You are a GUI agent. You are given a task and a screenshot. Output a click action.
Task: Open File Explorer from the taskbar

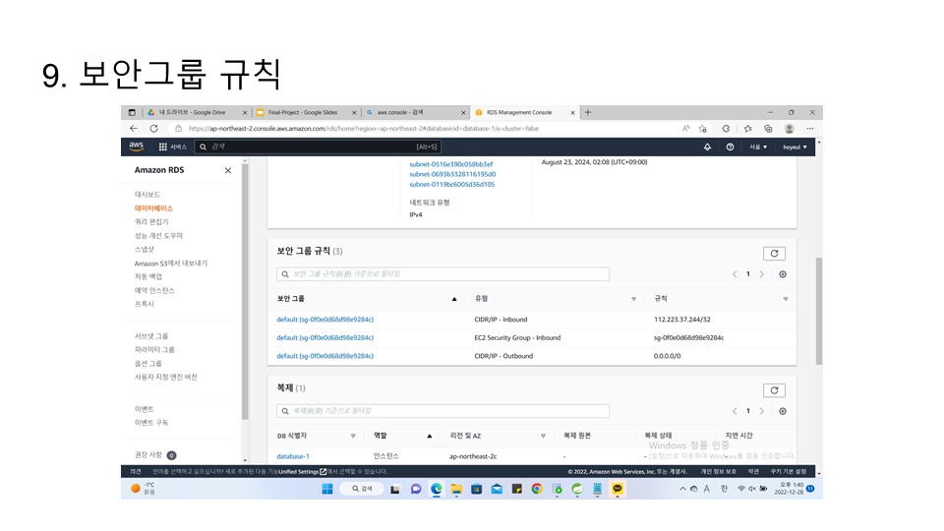pyautogui.click(x=456, y=489)
